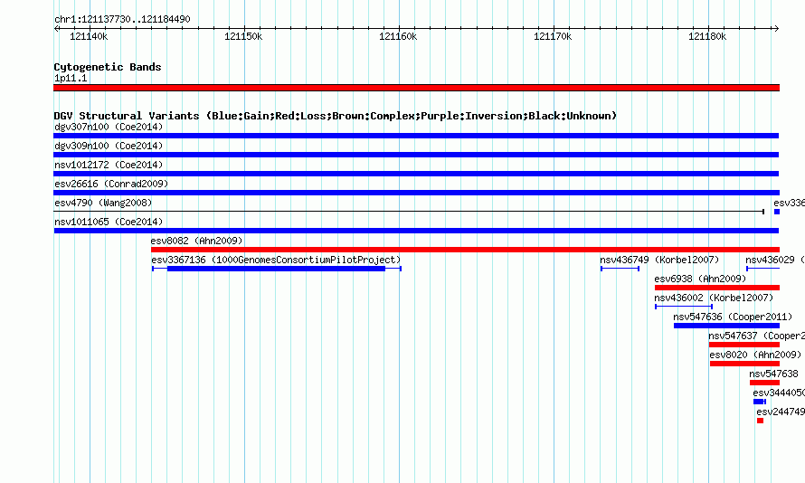Click the dgv307n100 (Coe2014) label
The width and height of the screenshot is (805, 483).
coord(109,127)
